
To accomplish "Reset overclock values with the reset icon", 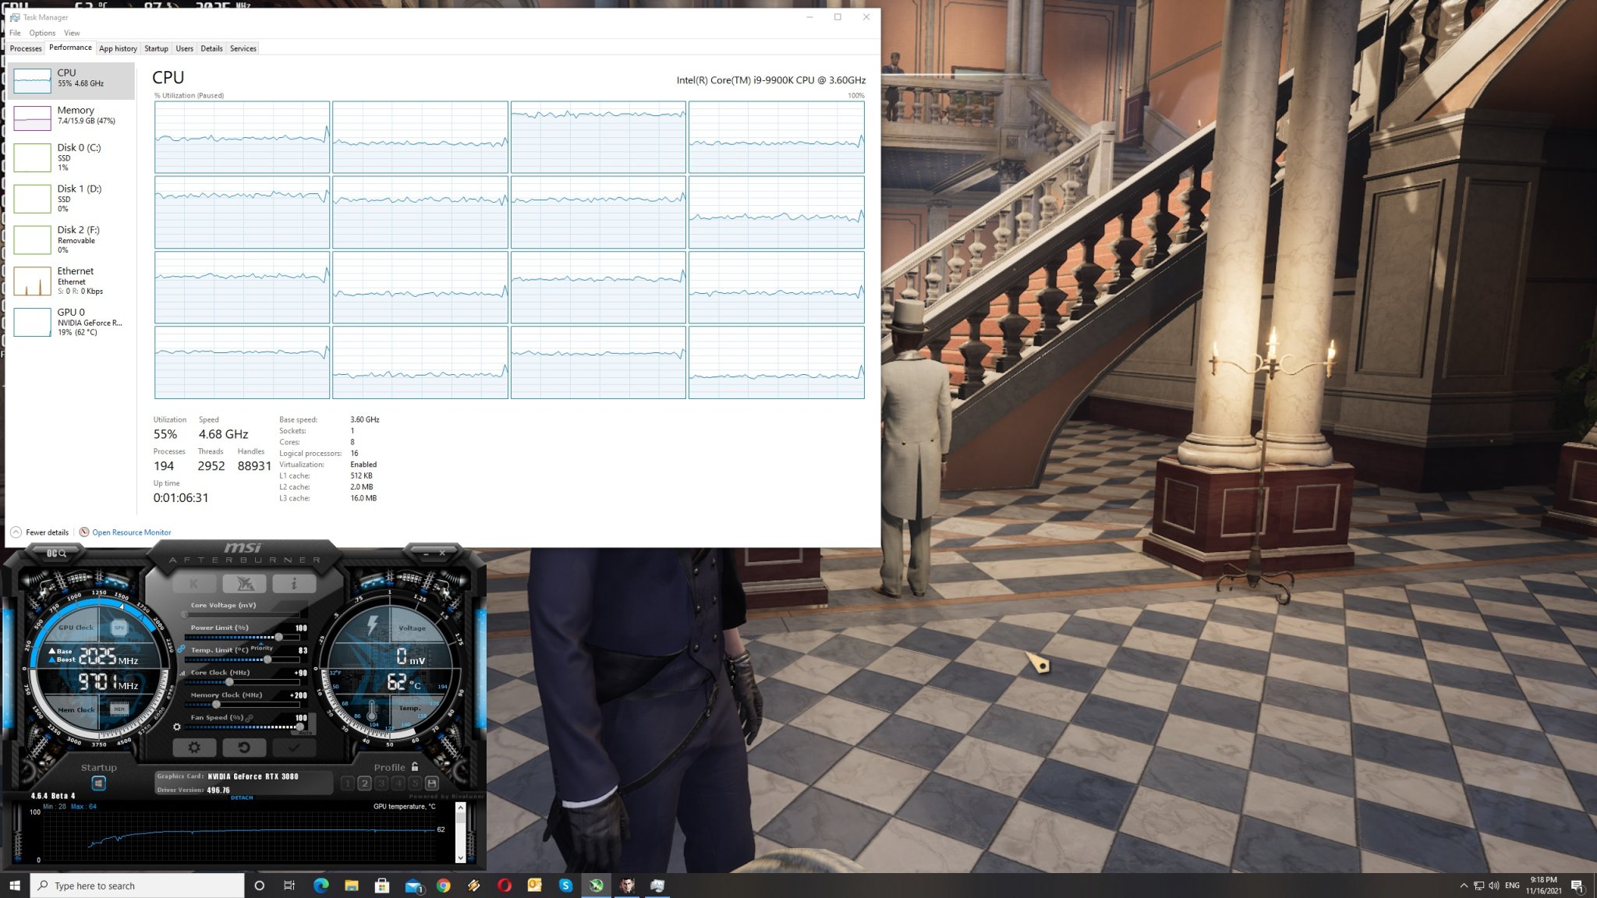I will (x=245, y=747).
